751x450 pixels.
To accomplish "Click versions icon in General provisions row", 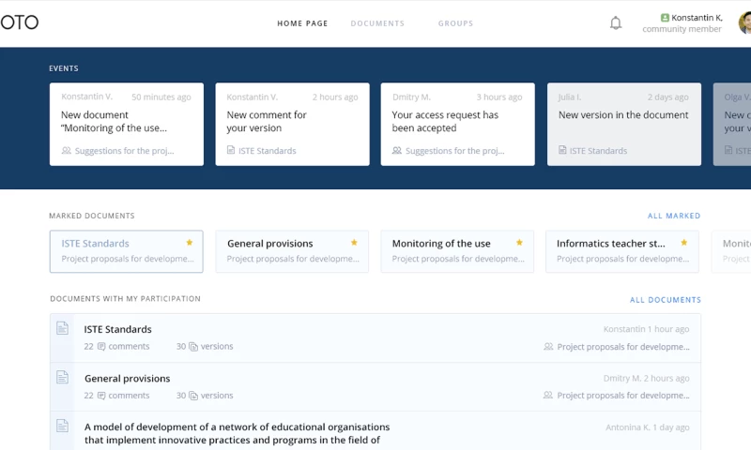I will 193,396.
